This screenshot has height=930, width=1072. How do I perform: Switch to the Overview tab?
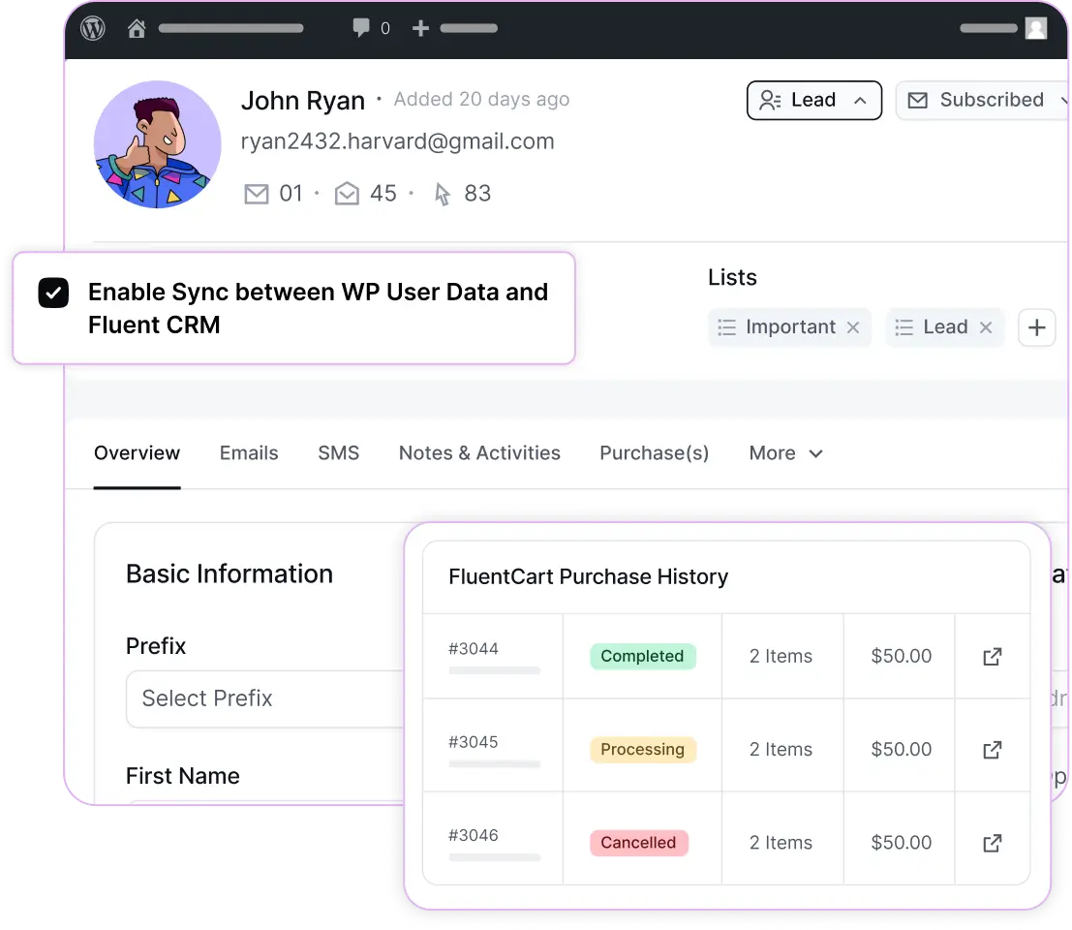pos(137,452)
